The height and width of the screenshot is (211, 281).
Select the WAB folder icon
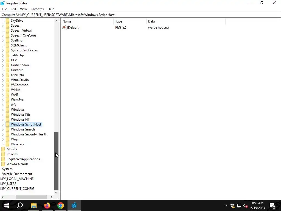(7, 95)
